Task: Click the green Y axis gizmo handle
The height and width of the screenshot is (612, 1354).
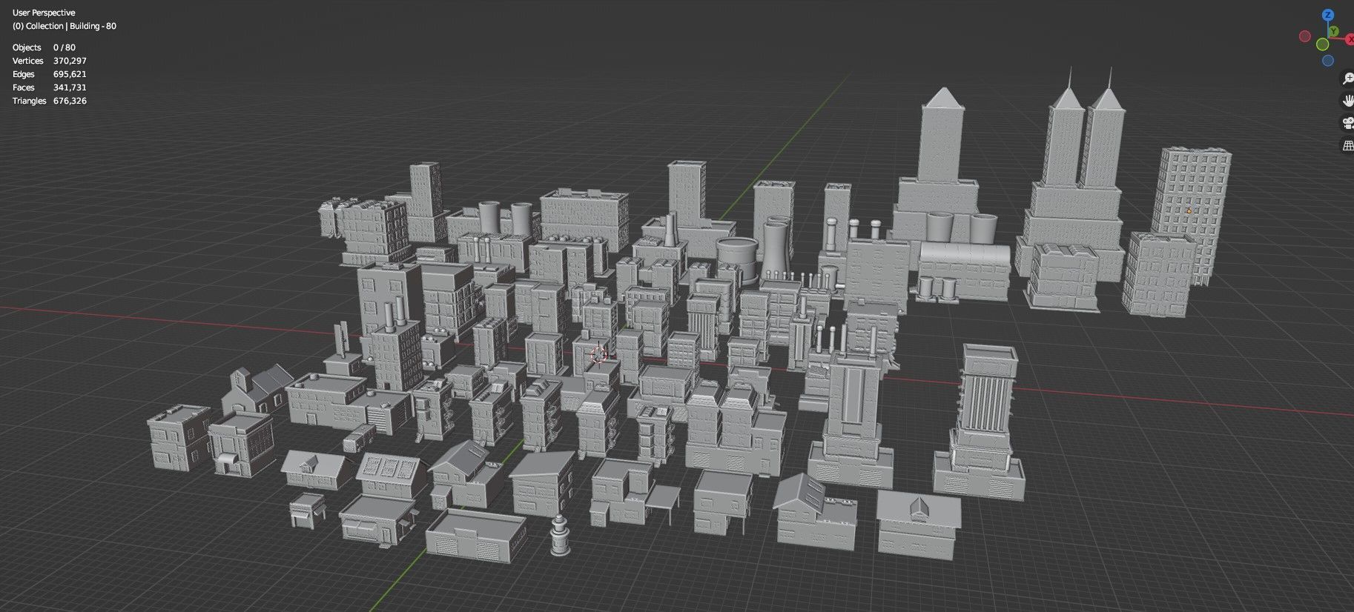Action: point(1334,31)
